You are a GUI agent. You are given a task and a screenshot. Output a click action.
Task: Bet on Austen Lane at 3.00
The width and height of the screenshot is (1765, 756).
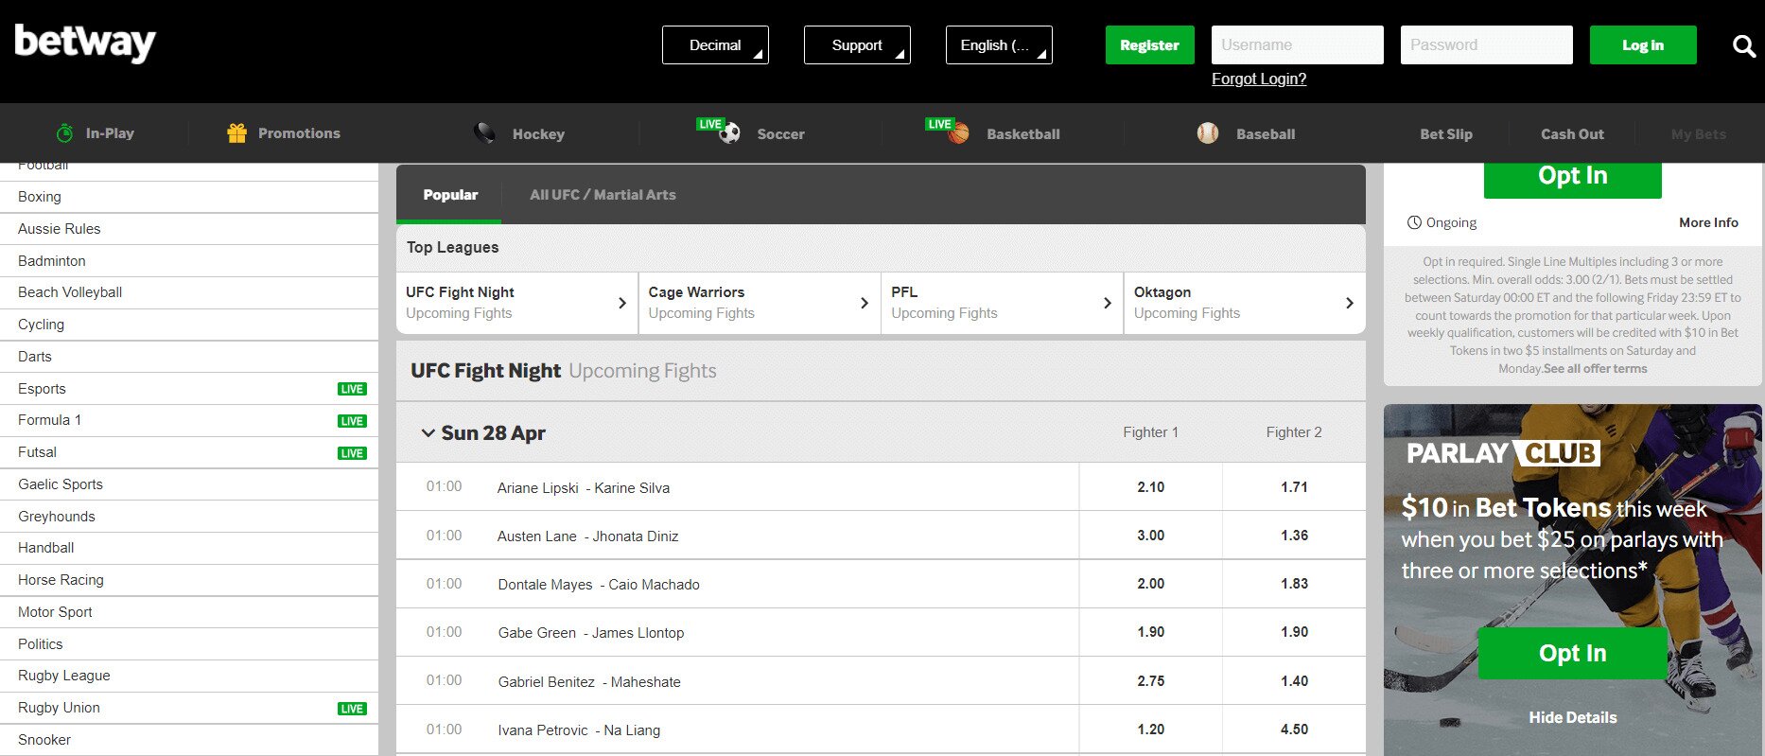tap(1150, 536)
